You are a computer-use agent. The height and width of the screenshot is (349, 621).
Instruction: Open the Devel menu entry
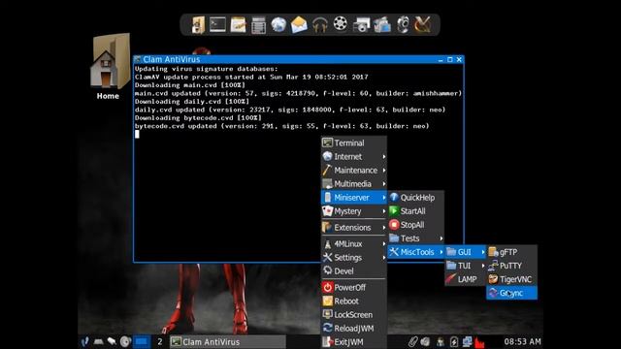coord(353,271)
